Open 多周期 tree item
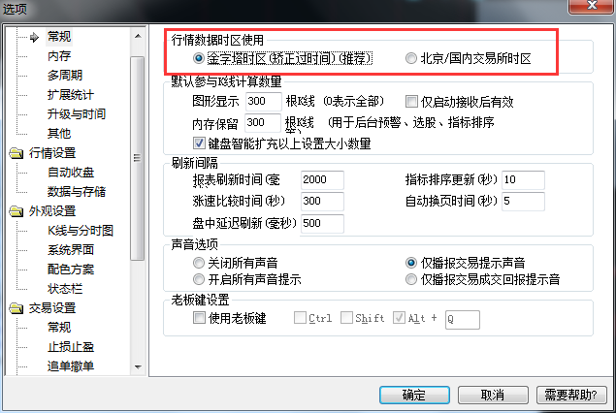The image size is (616, 413). pyautogui.click(x=65, y=75)
